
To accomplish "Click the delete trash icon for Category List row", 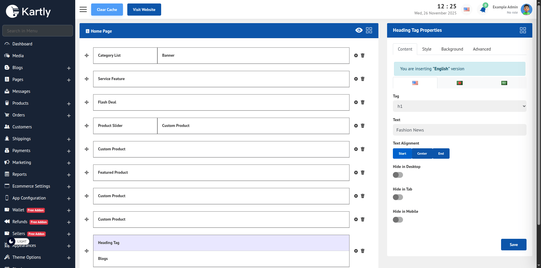I will coord(362,56).
